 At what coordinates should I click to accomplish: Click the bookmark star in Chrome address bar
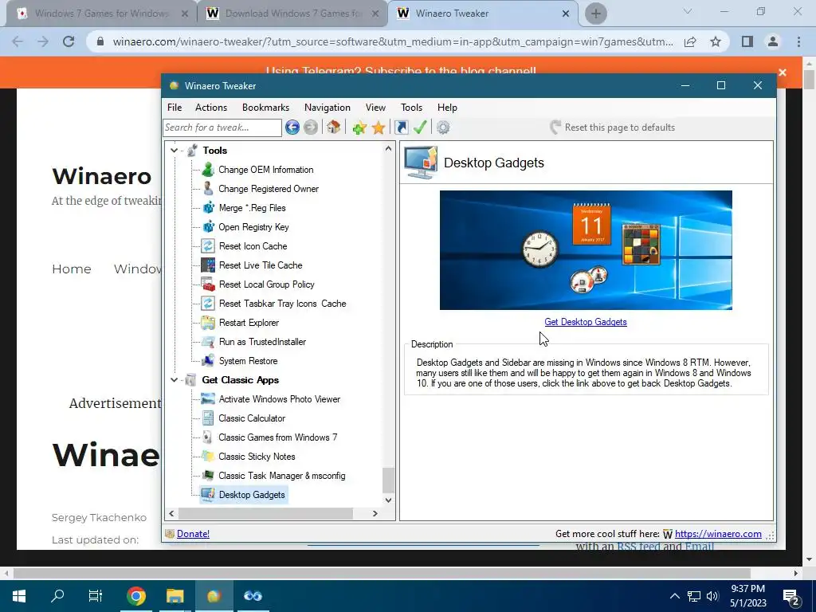716,41
